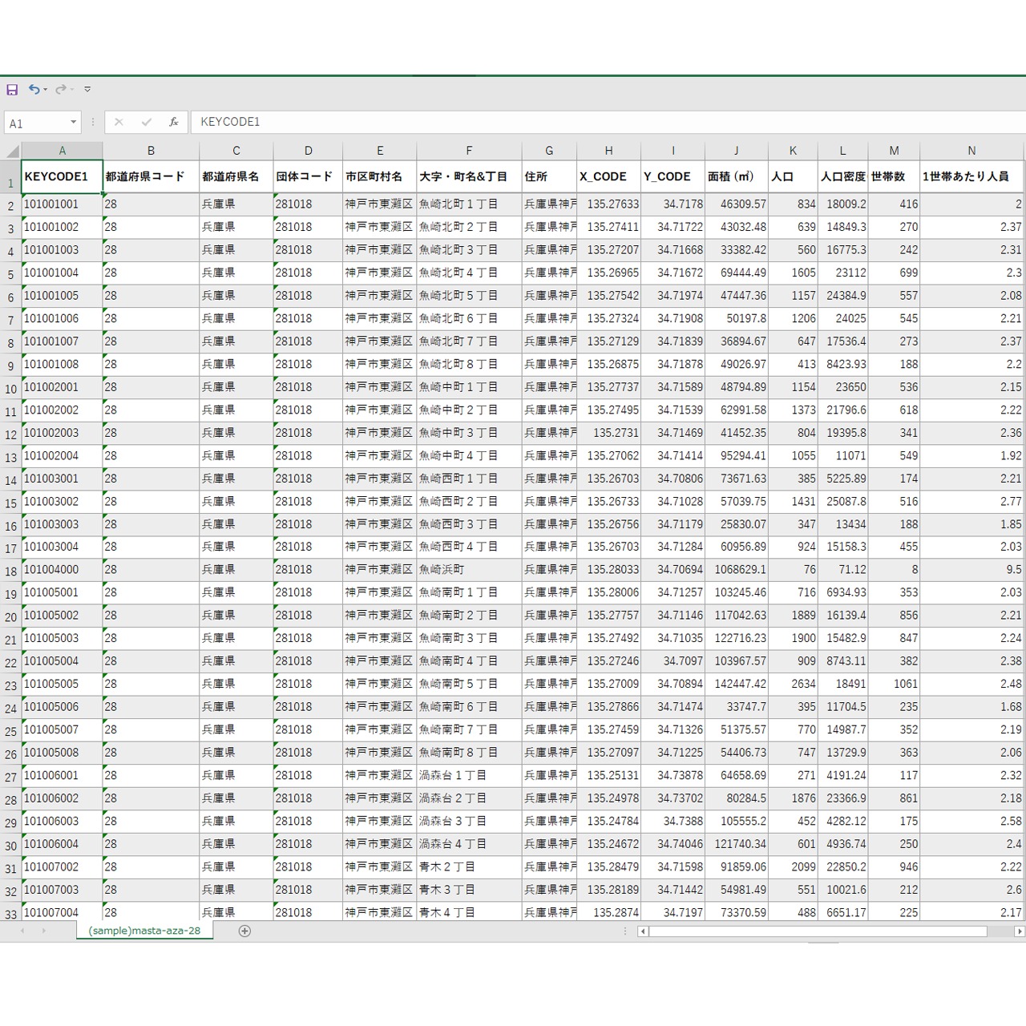Click the Save icon in quick access toolbar
This screenshot has width=1026, height=1026.
(12, 90)
